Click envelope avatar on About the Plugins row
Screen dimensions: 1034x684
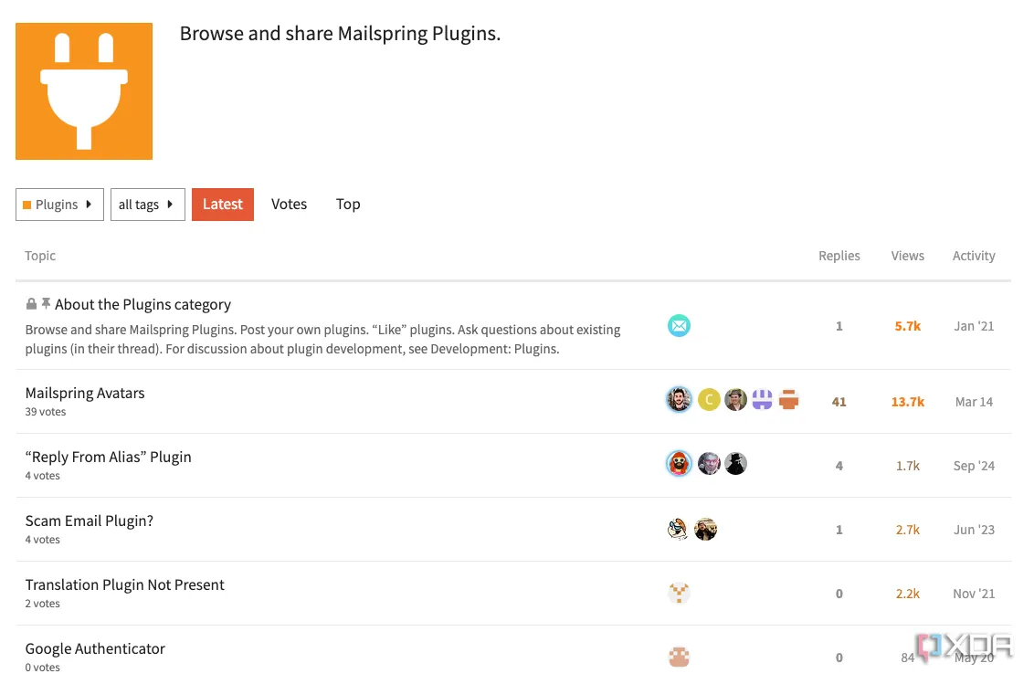[679, 326]
